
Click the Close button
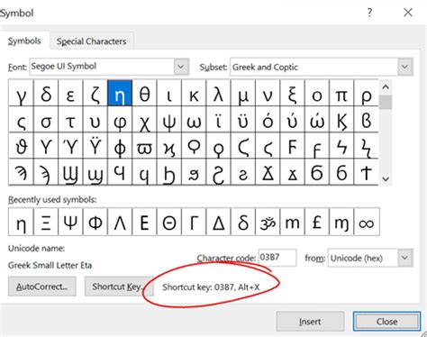[x=386, y=322]
